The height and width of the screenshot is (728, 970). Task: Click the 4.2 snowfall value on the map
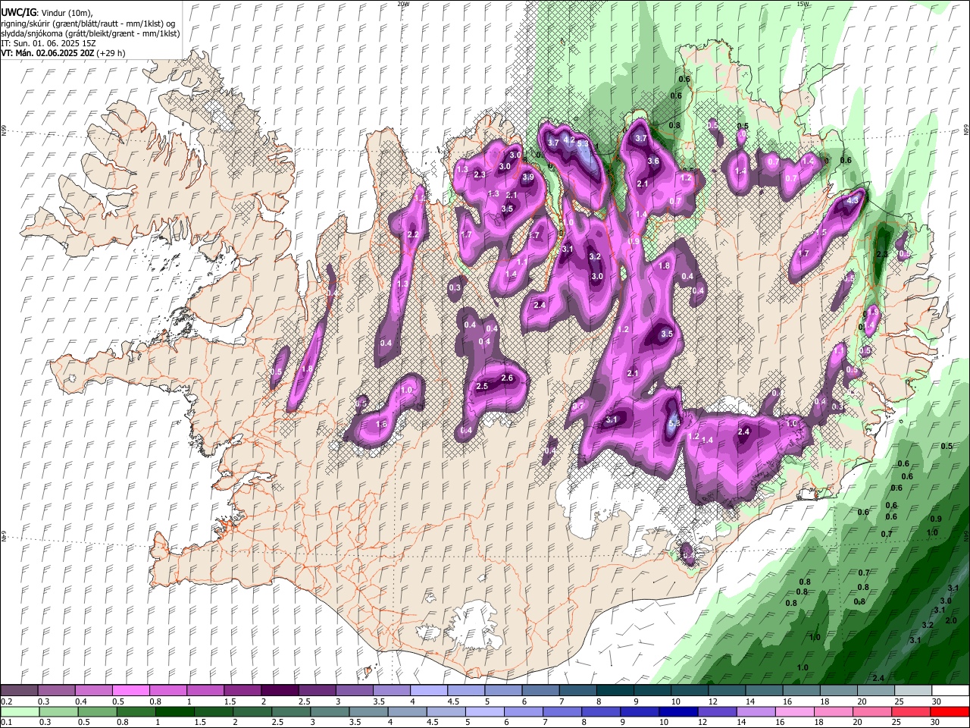pos(569,139)
